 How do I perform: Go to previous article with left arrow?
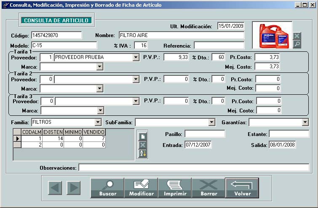click(55, 188)
